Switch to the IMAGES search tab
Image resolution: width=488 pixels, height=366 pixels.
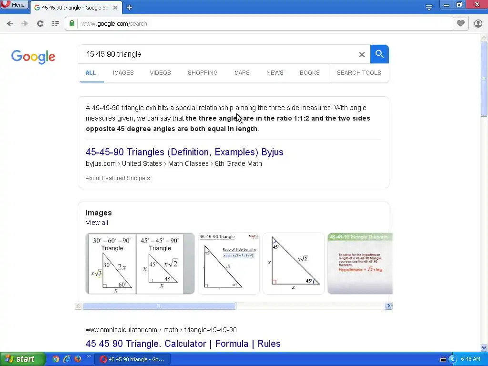tap(123, 73)
